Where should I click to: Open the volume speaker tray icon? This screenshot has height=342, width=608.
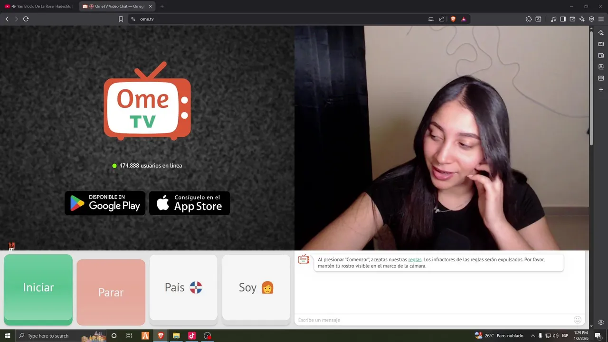556,336
